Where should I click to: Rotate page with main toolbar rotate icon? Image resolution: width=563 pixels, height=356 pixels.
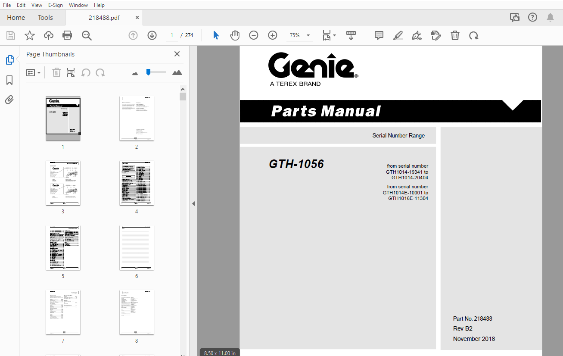(474, 35)
